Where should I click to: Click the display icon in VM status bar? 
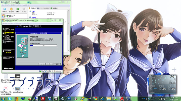50,71
